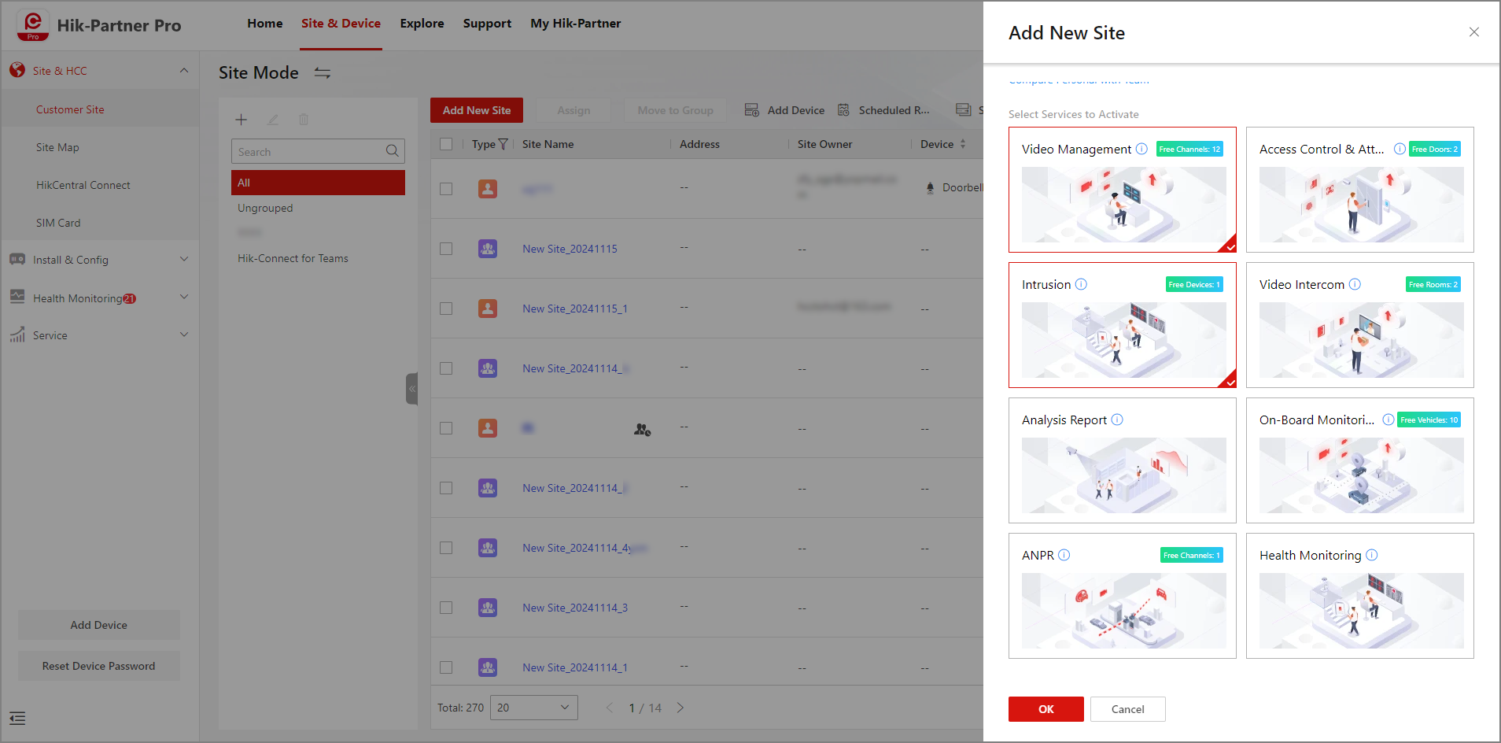
Task: Check the box for New Site_20241115
Action: [446, 249]
